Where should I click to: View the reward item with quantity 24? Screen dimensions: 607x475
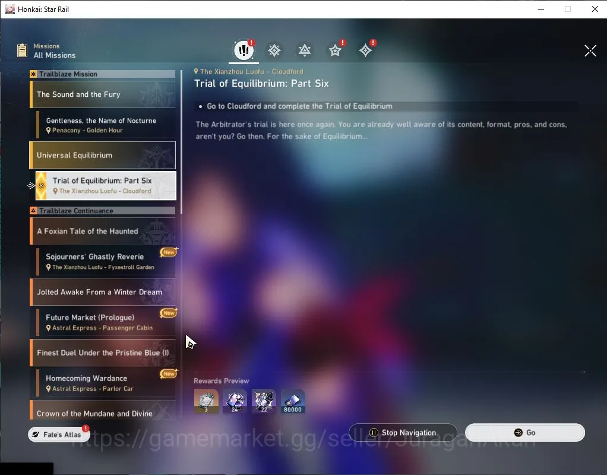235,401
